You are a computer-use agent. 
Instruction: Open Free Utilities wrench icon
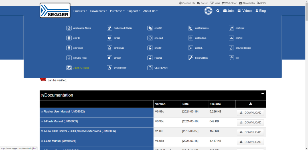click(x=191, y=58)
